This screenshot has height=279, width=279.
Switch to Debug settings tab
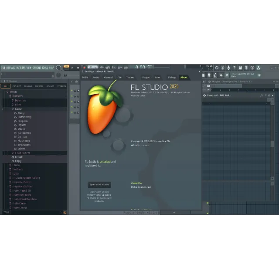(172, 78)
